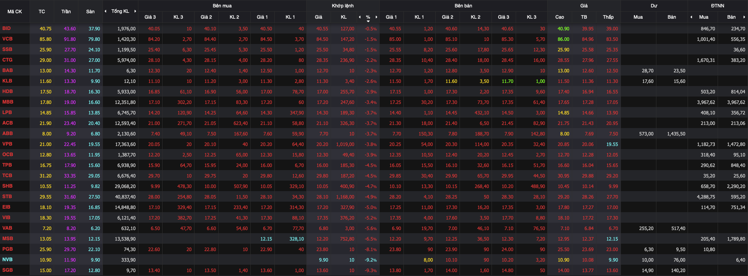
Task: Click the right arrow after ĐTNN Bán header
Action: tap(744, 17)
